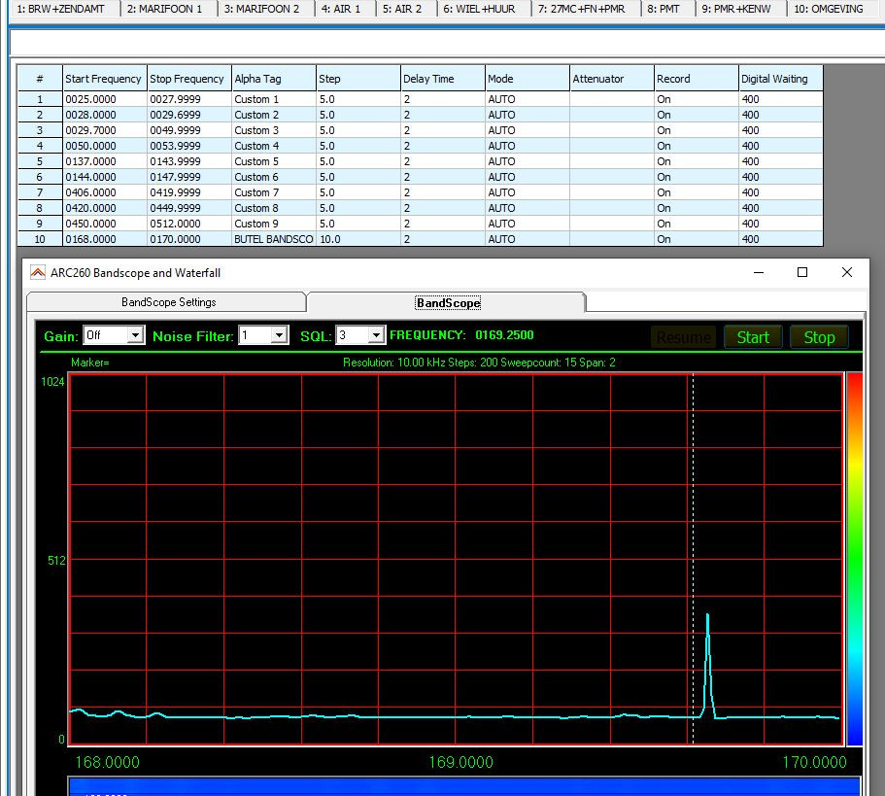Maximize the ARC260 Bandscope window
The width and height of the screenshot is (885, 796).
click(x=802, y=272)
